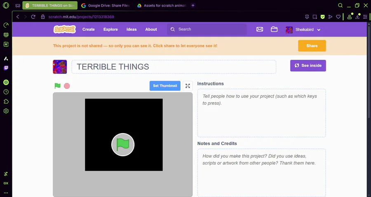Click the Instructions text box
The width and height of the screenshot is (371, 197).
coord(261,113)
